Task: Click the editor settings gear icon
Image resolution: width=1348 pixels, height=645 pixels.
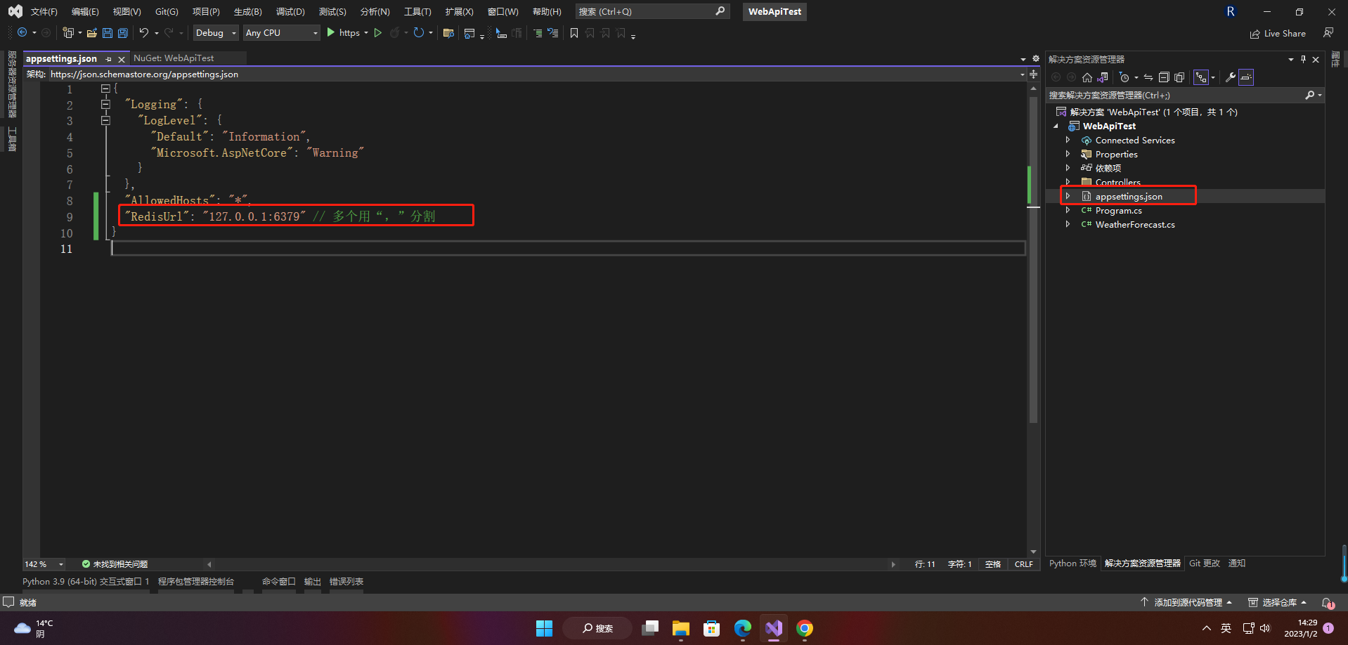Action: (x=1035, y=59)
